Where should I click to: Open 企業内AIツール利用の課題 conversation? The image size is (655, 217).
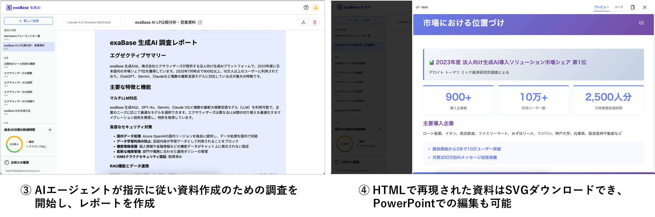[x=19, y=64]
